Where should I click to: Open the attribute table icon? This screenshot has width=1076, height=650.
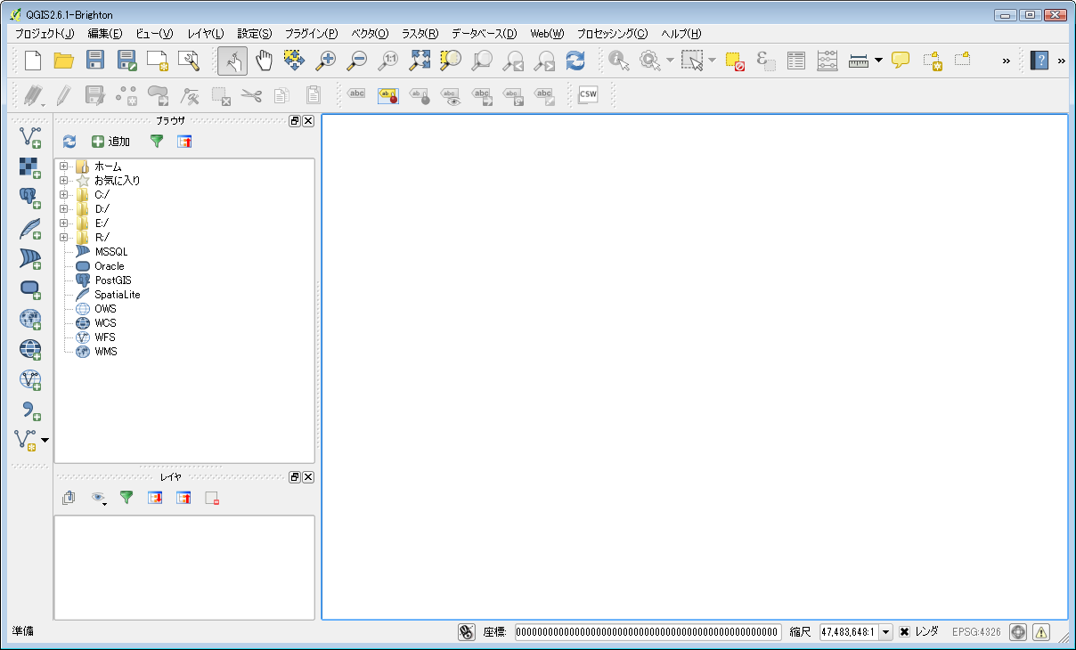pos(796,61)
